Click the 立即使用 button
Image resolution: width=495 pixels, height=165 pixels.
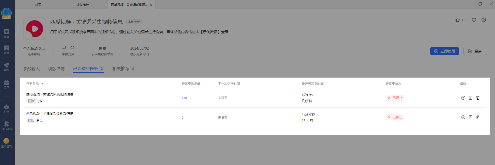point(445,51)
